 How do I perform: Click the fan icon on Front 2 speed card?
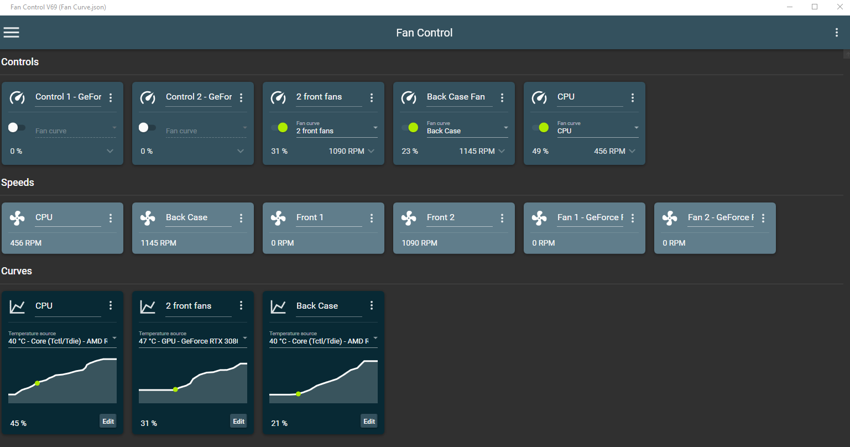click(x=409, y=218)
